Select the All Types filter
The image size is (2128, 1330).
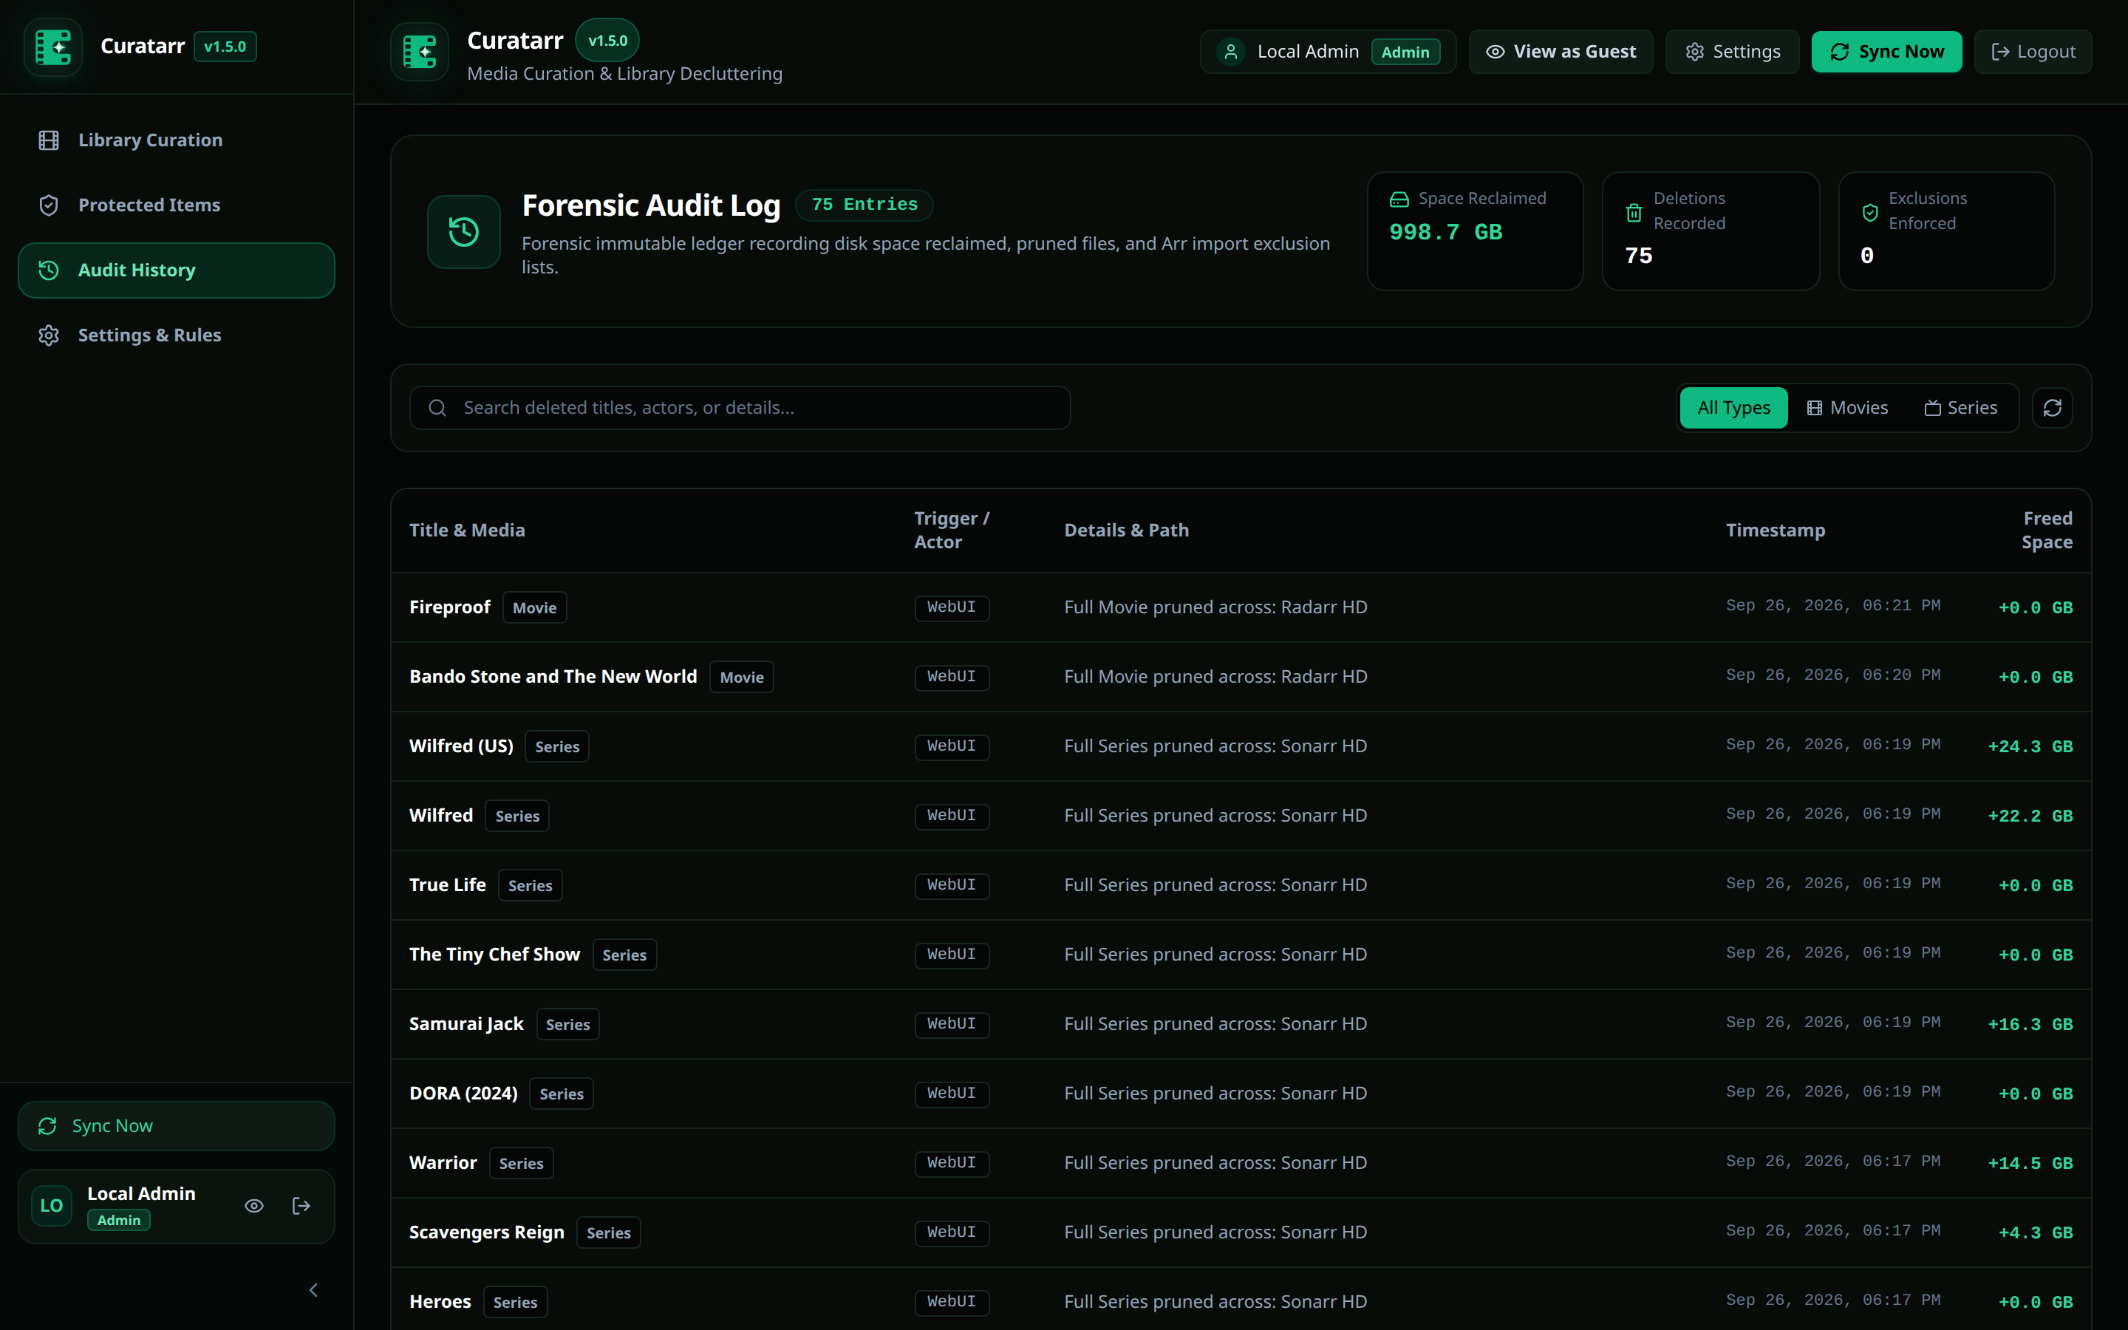pyautogui.click(x=1733, y=407)
